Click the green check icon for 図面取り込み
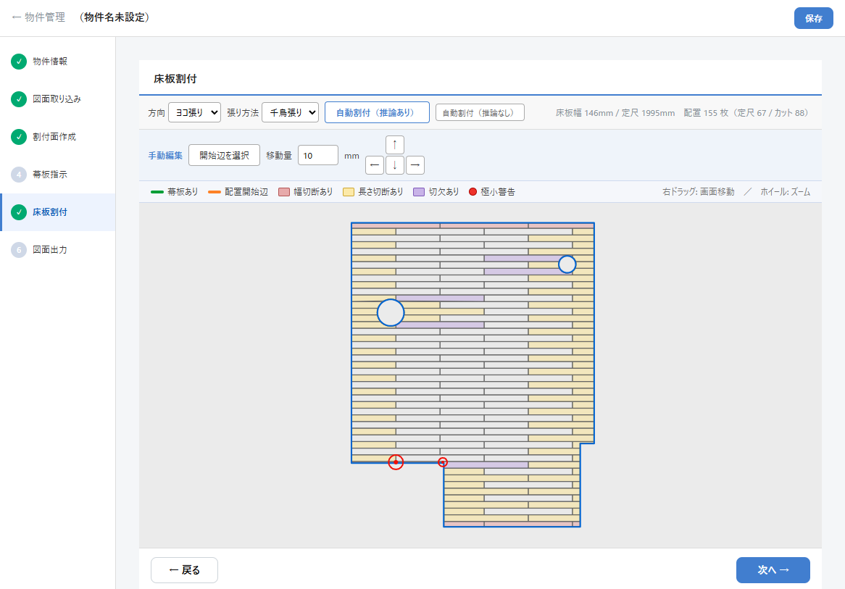 [x=19, y=99]
